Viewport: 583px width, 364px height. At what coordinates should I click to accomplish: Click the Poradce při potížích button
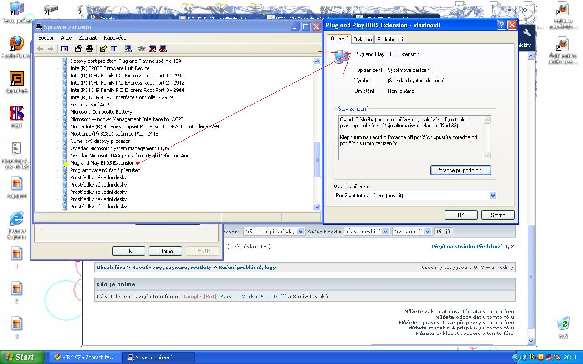[460, 170]
